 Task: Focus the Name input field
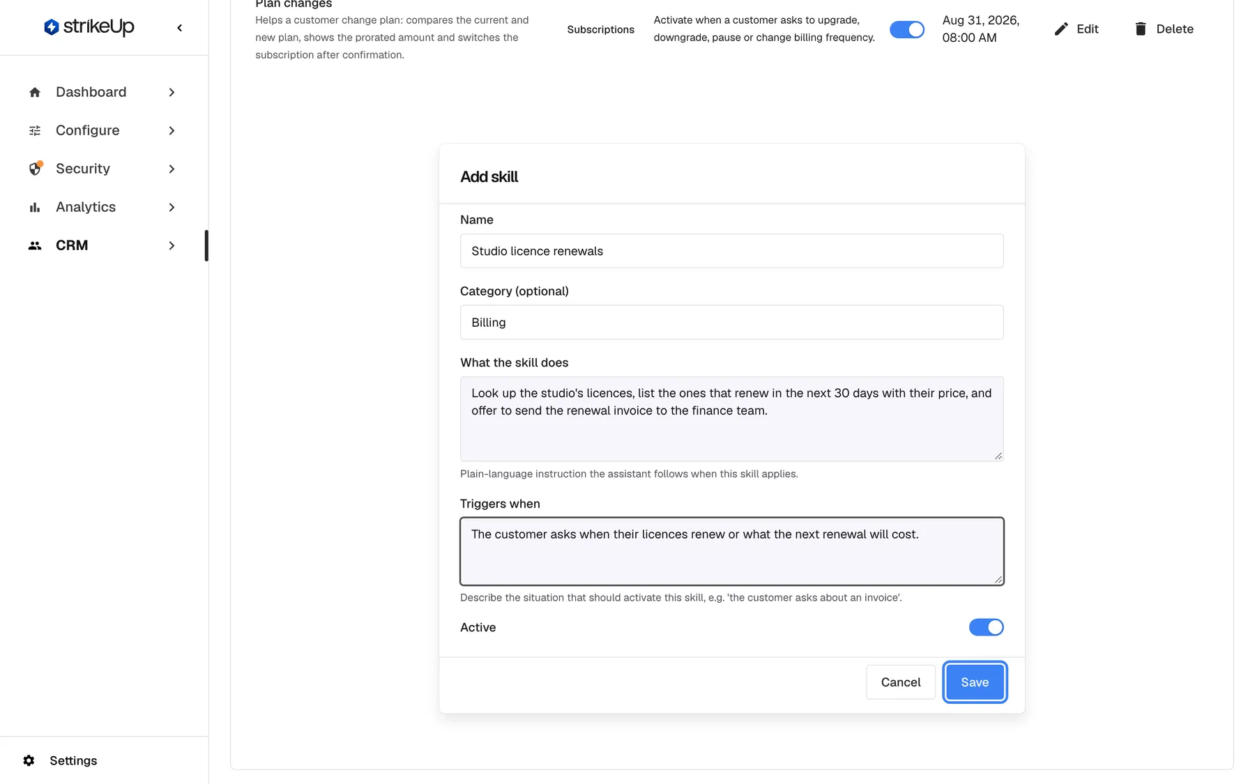(732, 251)
